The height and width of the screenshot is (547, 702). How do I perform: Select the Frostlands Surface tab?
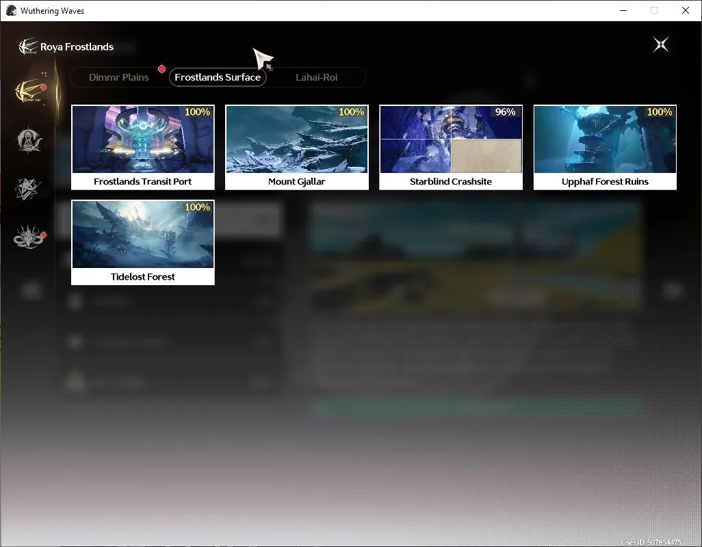pyautogui.click(x=218, y=77)
